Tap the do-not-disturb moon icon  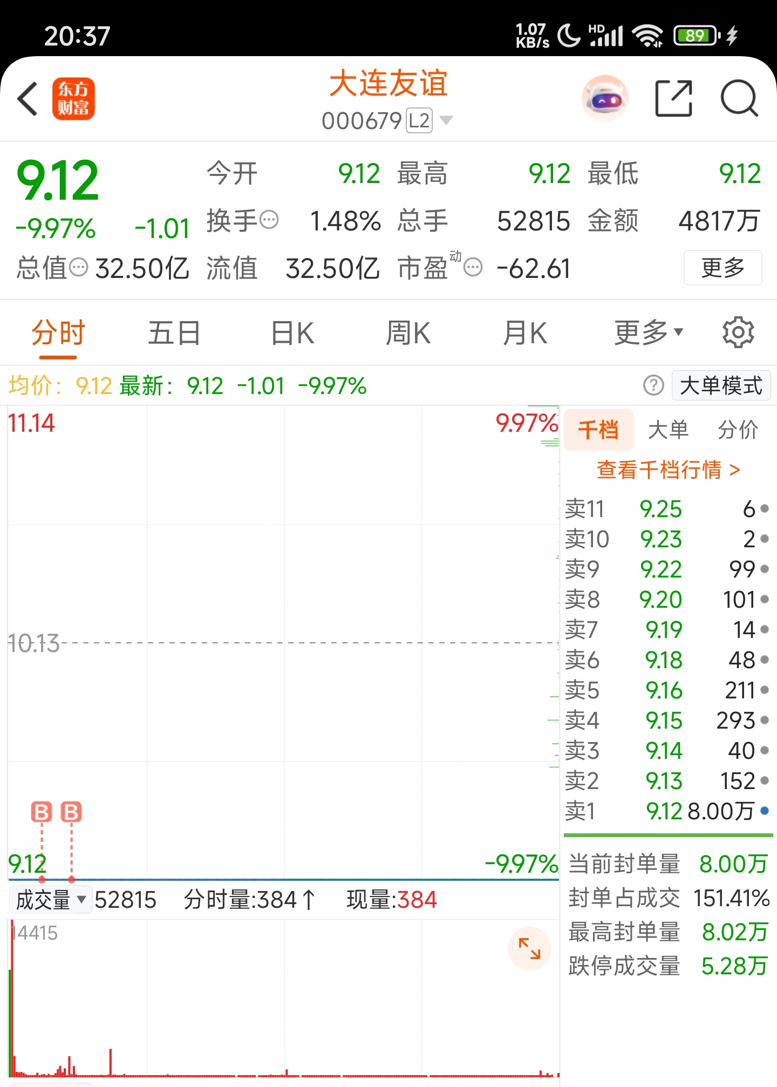click(569, 36)
